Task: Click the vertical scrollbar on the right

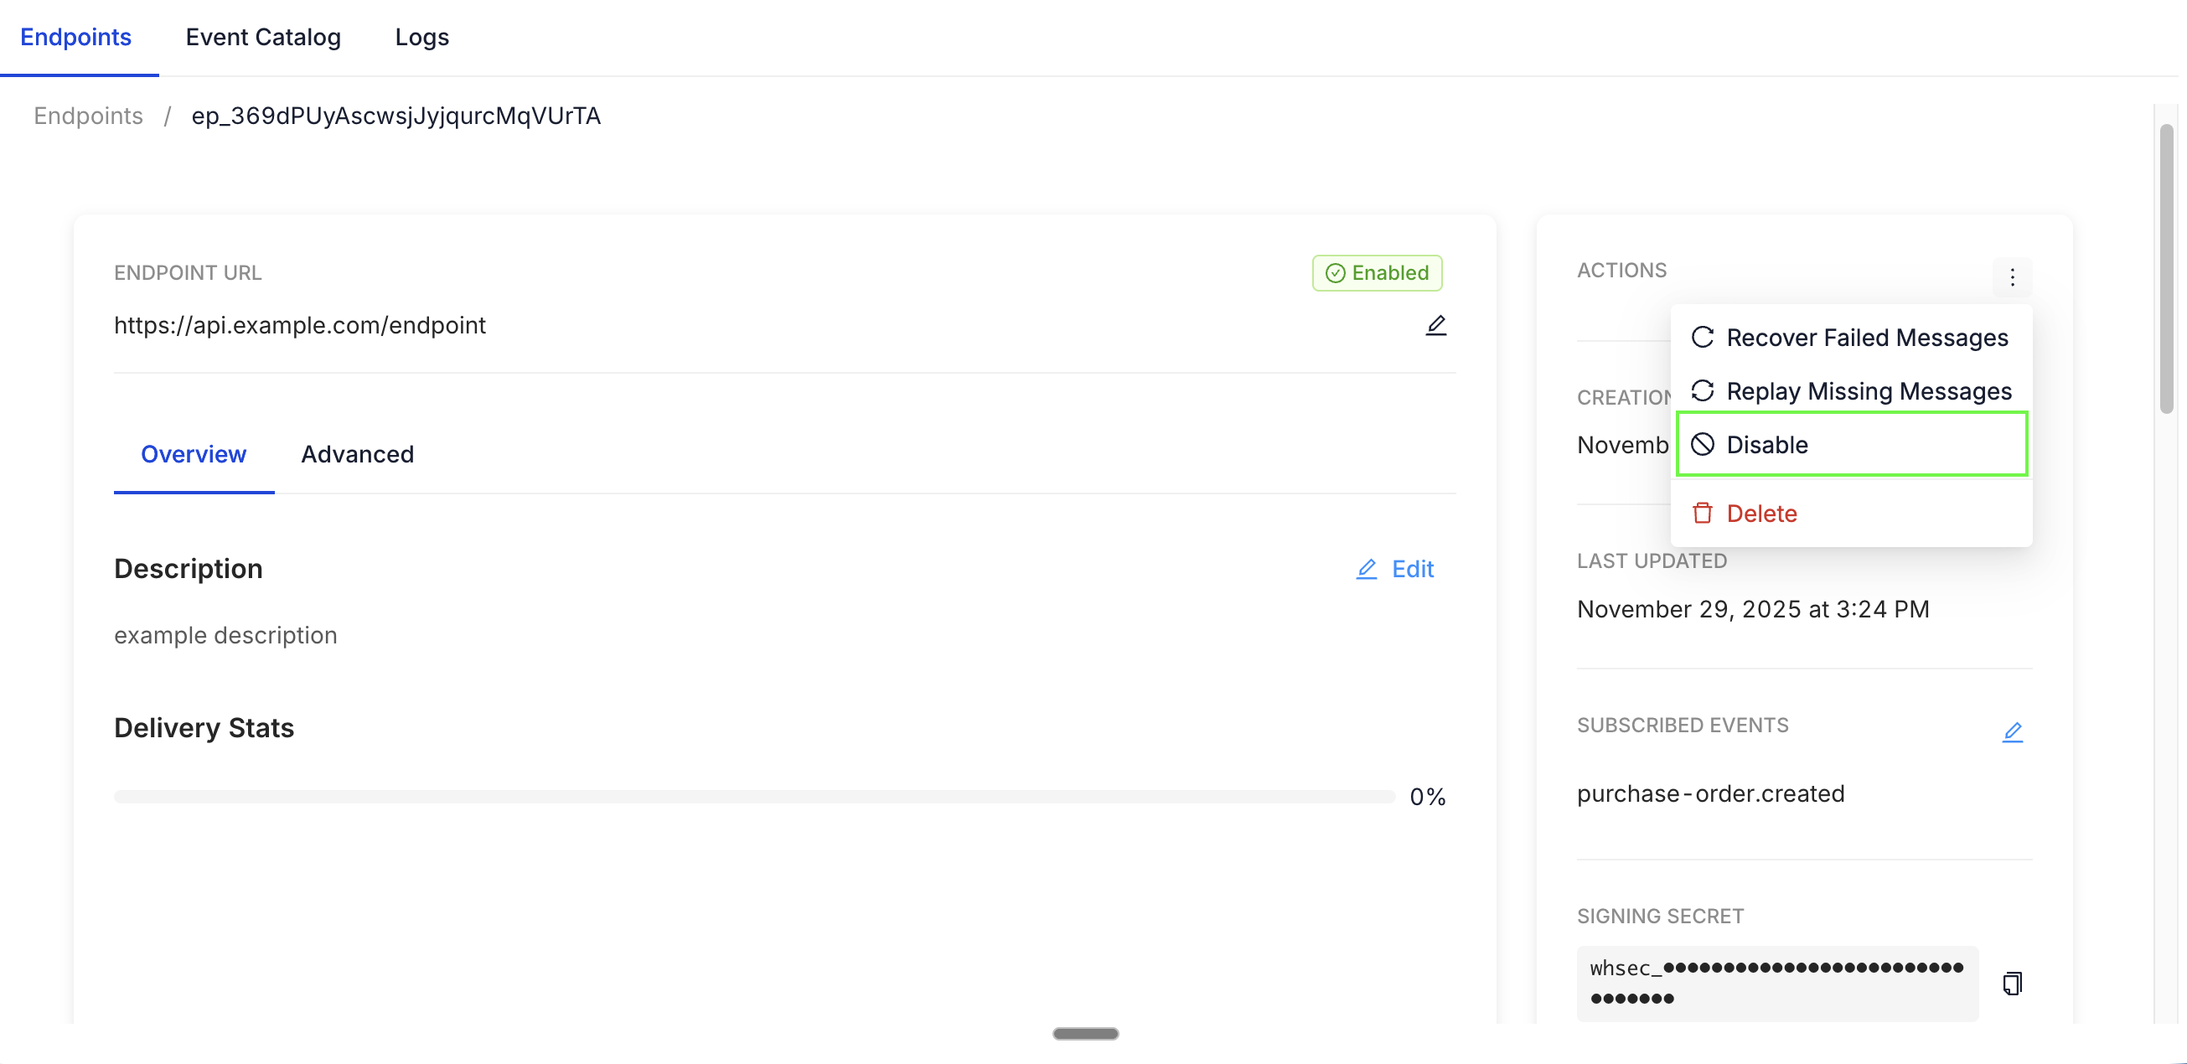Action: (x=2167, y=268)
